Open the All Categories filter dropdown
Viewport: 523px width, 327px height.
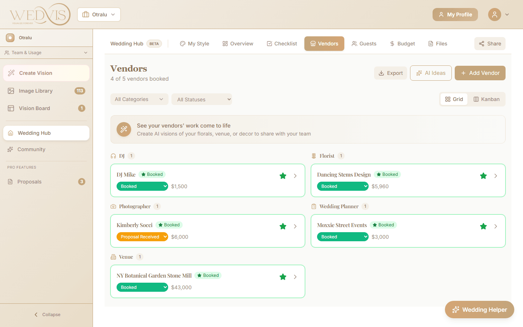(x=139, y=99)
